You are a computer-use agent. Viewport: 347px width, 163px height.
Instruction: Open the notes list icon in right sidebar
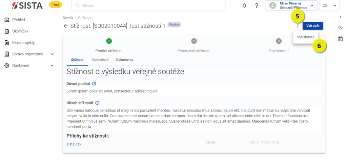point(340,28)
